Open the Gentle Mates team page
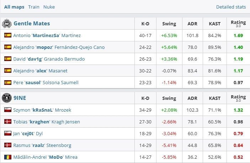This screenshot has height=163, width=250. point(32,24)
